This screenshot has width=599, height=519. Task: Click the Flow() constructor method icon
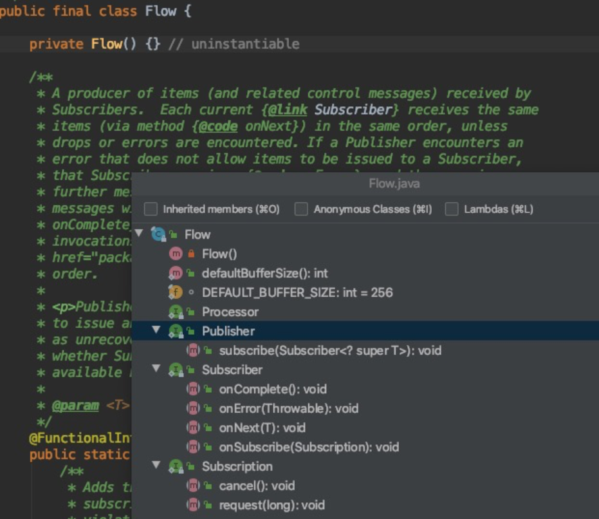(176, 254)
